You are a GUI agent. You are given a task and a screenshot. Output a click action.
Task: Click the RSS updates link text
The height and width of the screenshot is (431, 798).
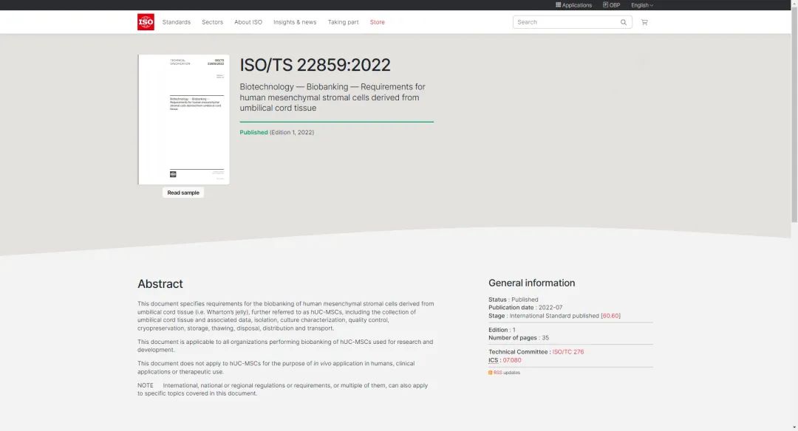pos(507,373)
